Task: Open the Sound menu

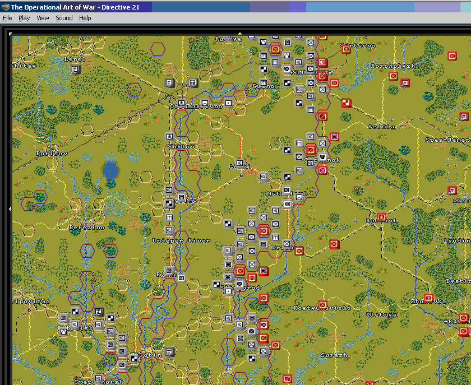Action: click(64, 18)
